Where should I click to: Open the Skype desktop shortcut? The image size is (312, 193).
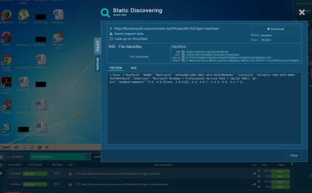[x=6, y=129]
